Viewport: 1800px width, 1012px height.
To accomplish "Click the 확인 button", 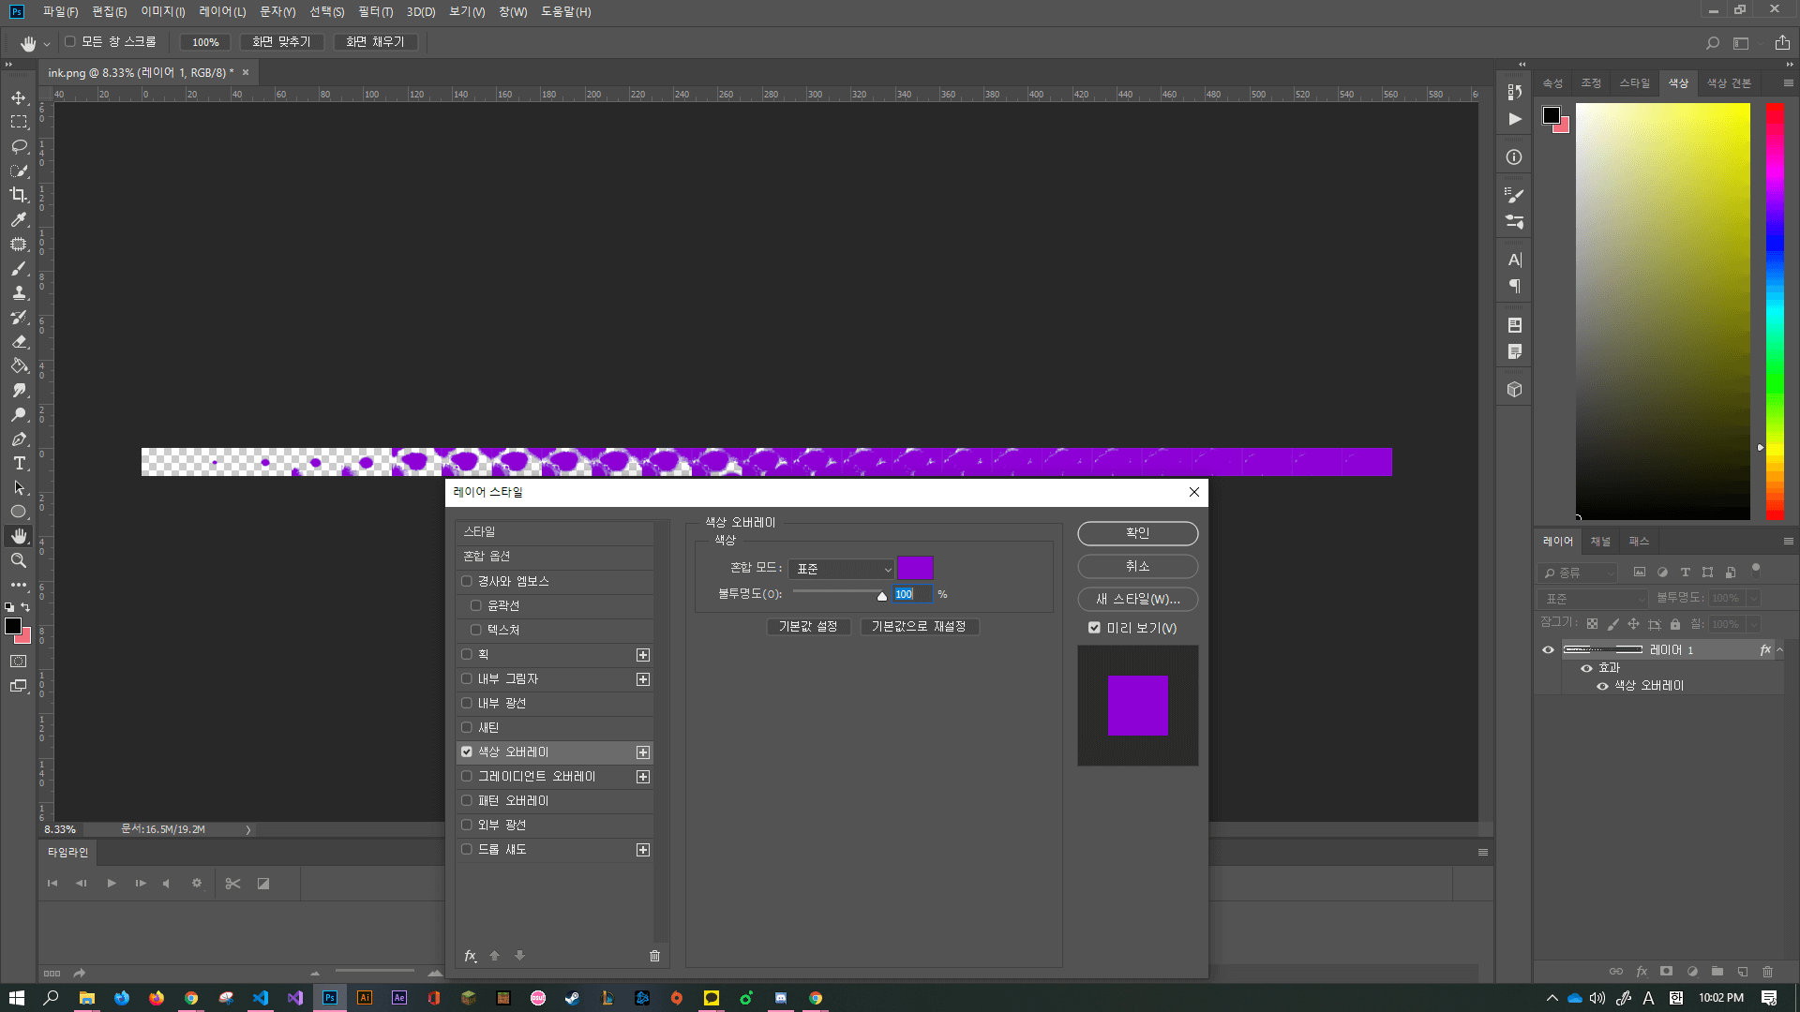I will click(x=1137, y=533).
